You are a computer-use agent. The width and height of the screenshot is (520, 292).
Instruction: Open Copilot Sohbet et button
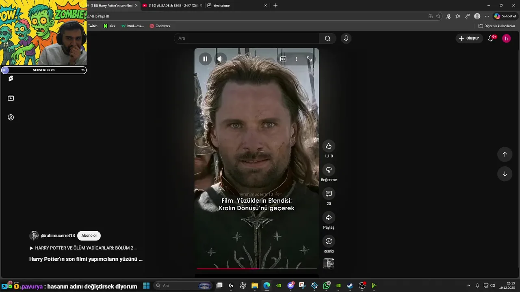click(505, 16)
